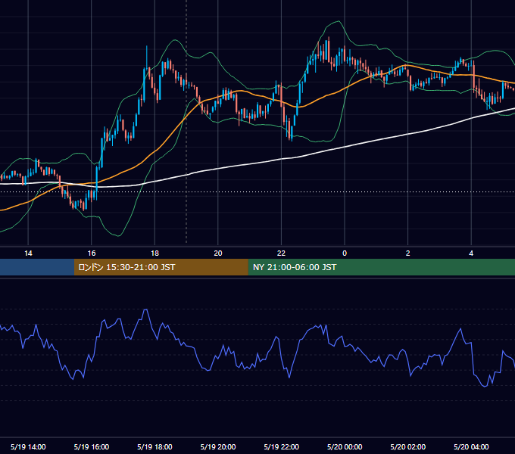The image size is (515, 454).
Task: Click the NY 21:00-06:00 JST session band
Action: 381,267
